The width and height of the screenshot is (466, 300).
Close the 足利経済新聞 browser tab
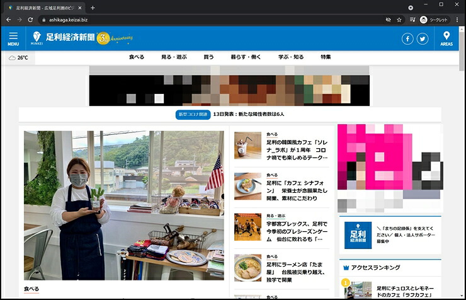[x=79, y=8]
